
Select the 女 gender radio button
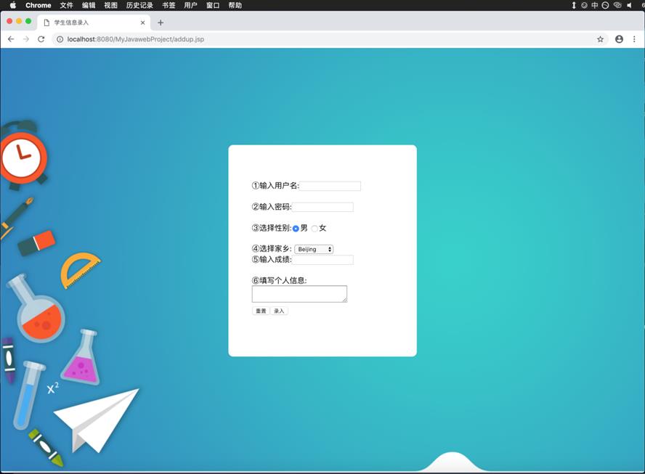click(x=315, y=229)
